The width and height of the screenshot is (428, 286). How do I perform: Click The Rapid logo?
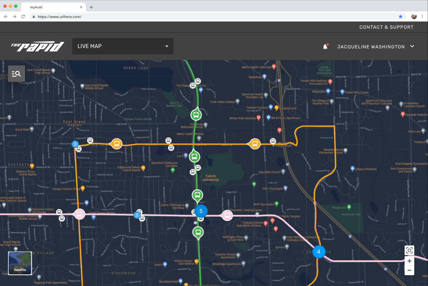(x=38, y=46)
